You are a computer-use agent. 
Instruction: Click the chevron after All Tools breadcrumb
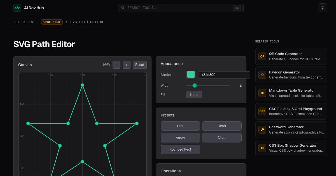point(37,22)
